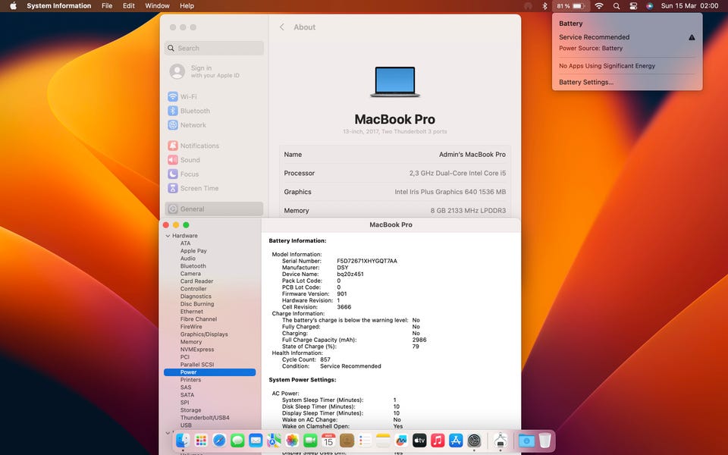
Task: Open Spotlight search magnifier in menu bar
Action: [x=617, y=6]
